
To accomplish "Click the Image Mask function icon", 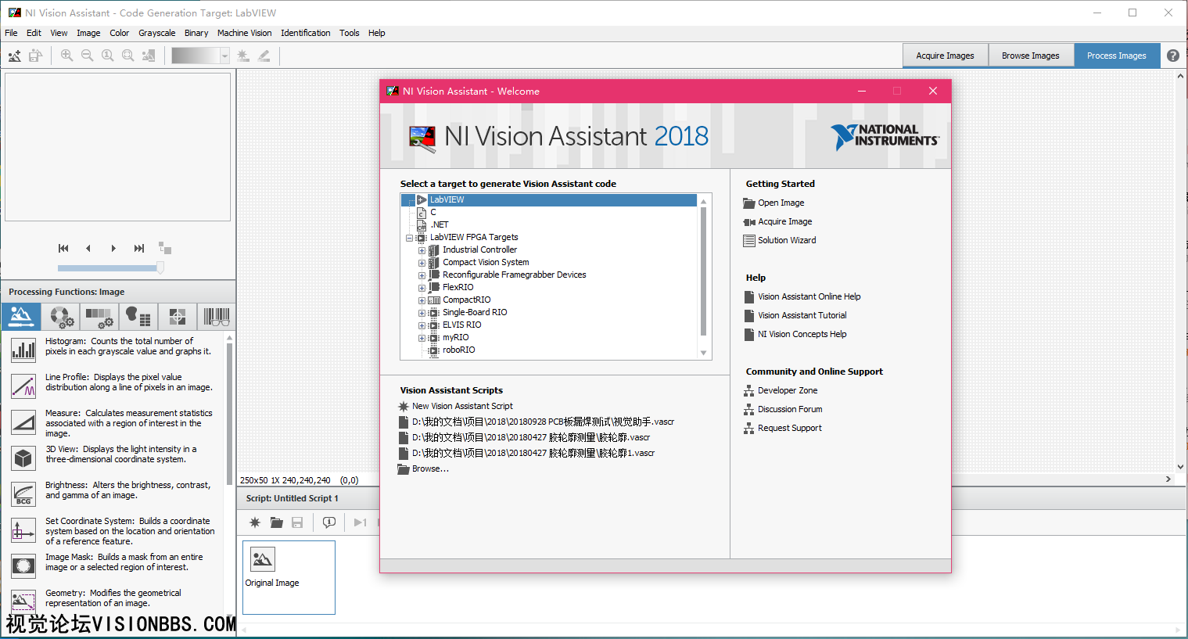I will click(x=23, y=565).
